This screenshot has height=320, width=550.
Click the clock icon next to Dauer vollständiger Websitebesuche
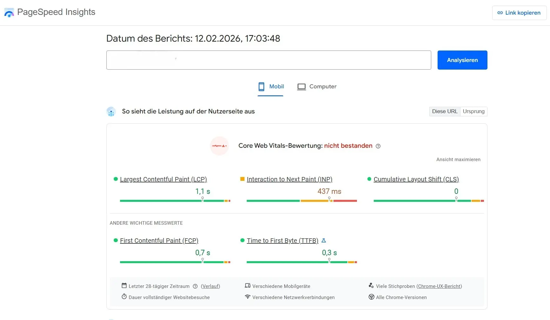point(124,296)
